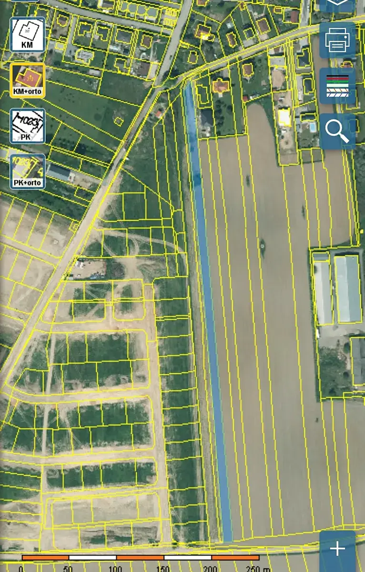Zoom in using the plus button
This screenshot has width=365, height=572.
[x=337, y=549]
